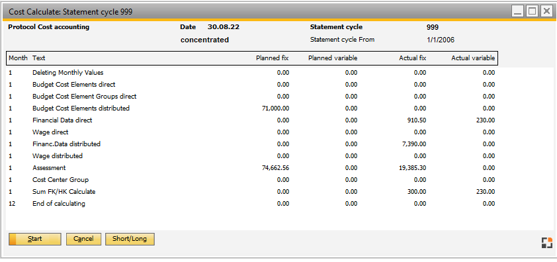Minimize the Cost Calculate window
Viewport: 557px width, 262px height.
click(x=518, y=12)
